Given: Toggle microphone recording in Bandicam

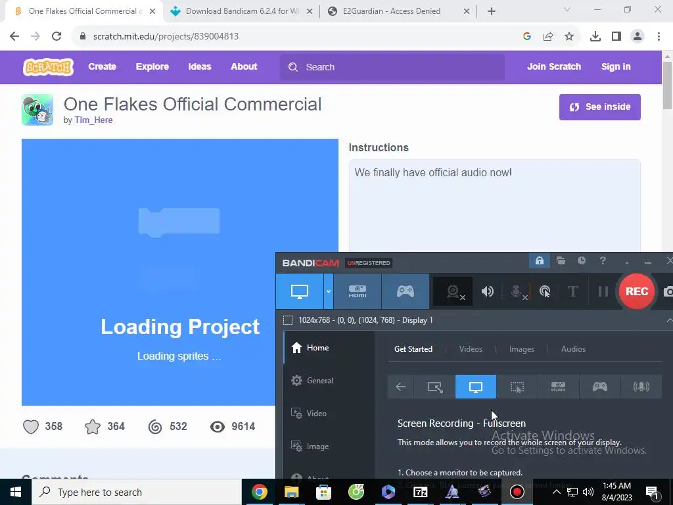Looking at the screenshot, I should coord(517,291).
